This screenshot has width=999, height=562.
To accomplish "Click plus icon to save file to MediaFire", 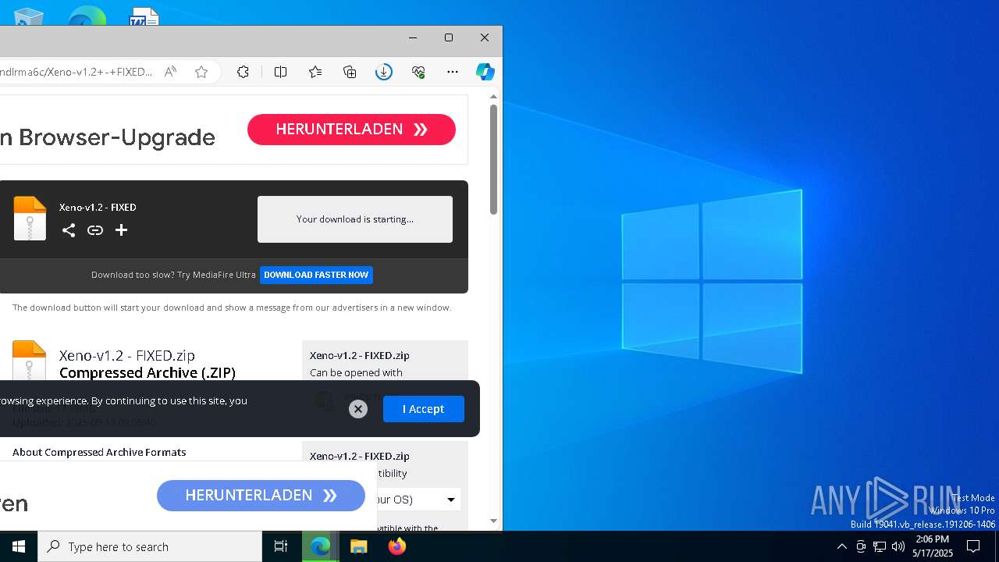I will coord(121,230).
